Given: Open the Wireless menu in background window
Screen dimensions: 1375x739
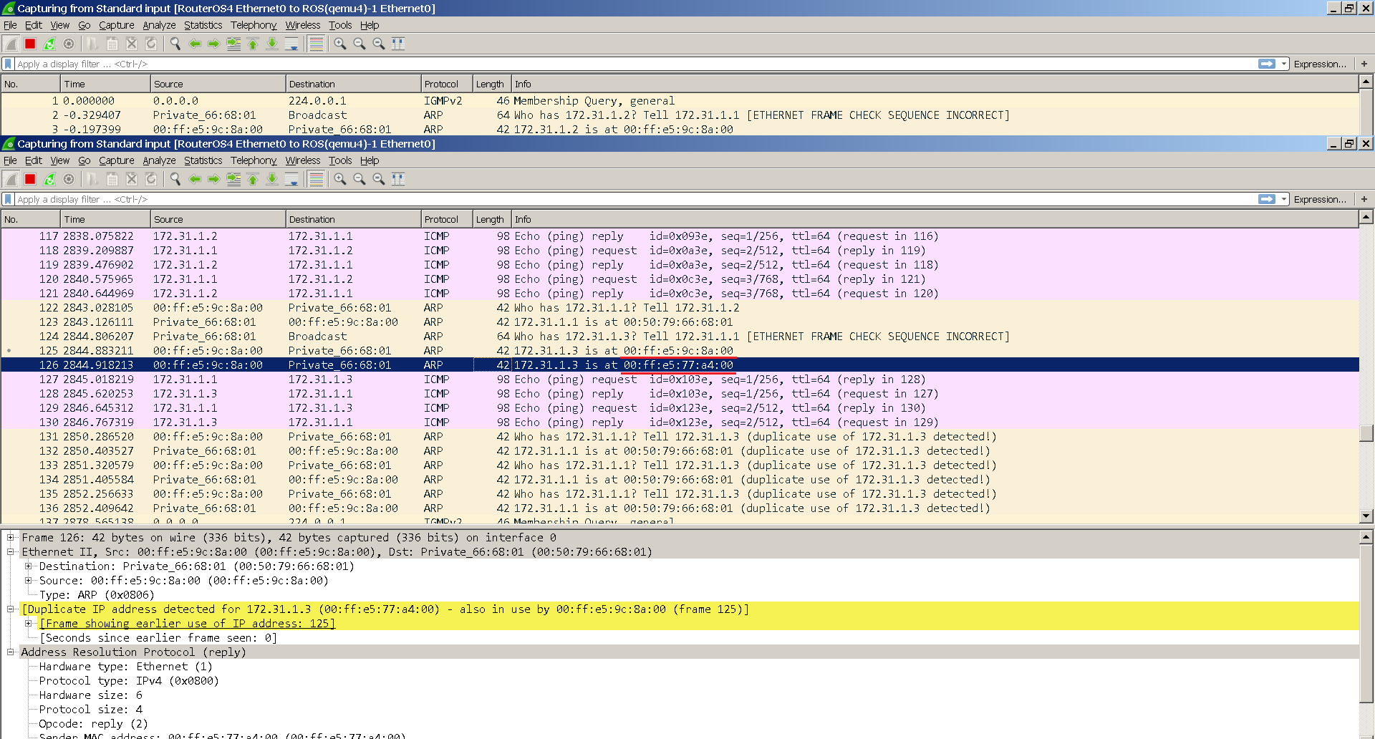Looking at the screenshot, I should (x=303, y=25).
